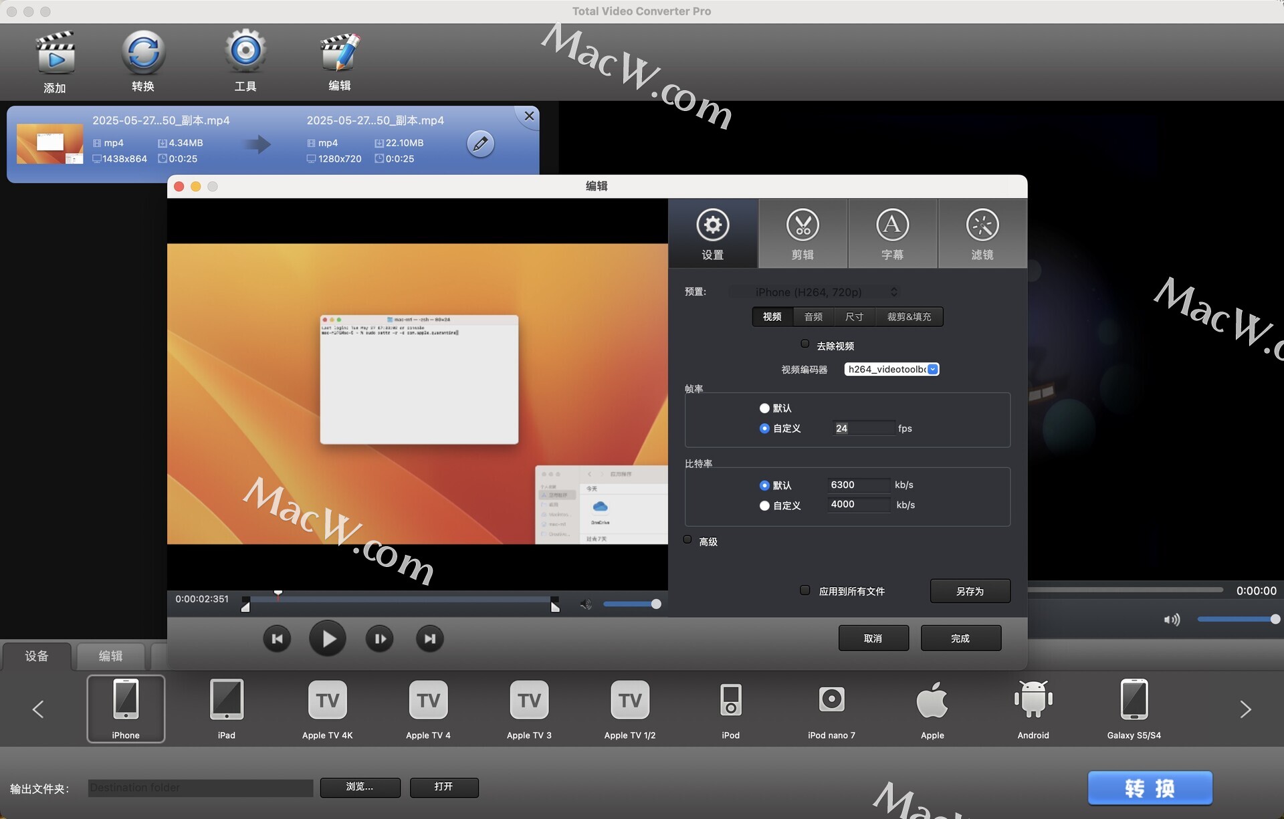
Task: Switch to the Trim (剪辑) scissors tab
Action: 802,234
